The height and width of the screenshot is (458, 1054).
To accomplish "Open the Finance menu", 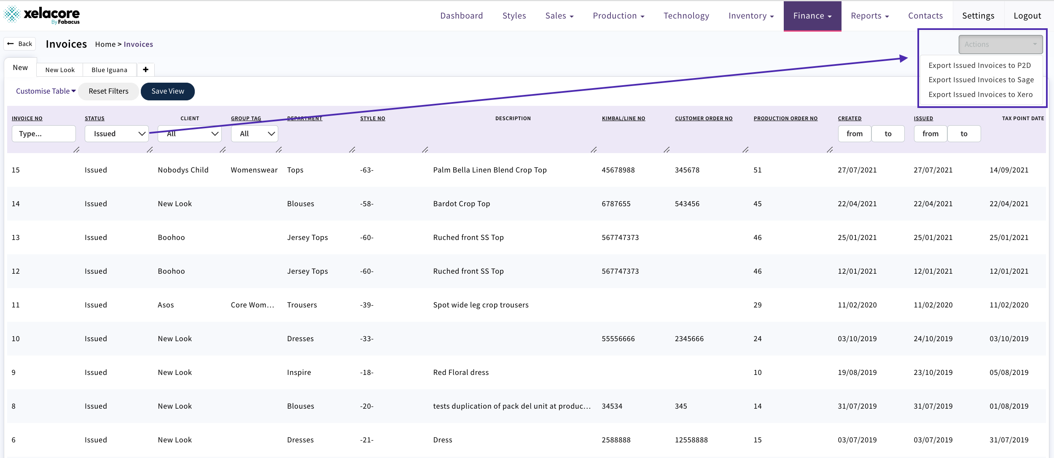I will [x=812, y=16].
